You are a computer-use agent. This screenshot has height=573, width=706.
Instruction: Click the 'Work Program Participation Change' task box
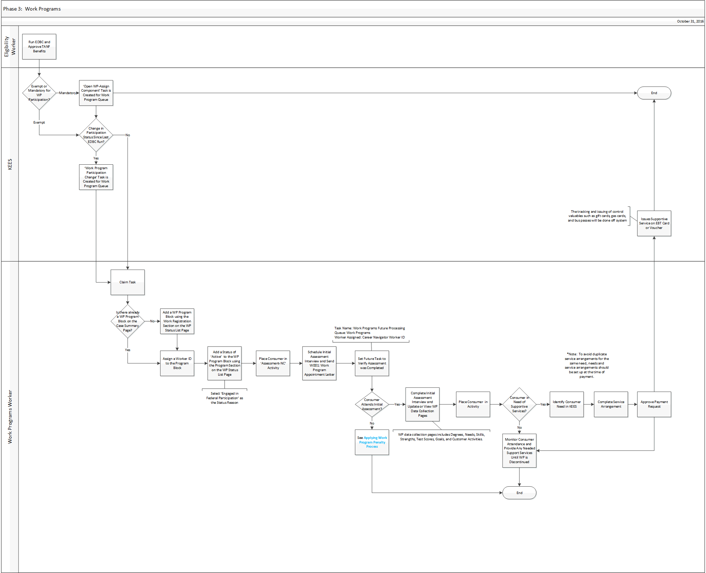96,177
